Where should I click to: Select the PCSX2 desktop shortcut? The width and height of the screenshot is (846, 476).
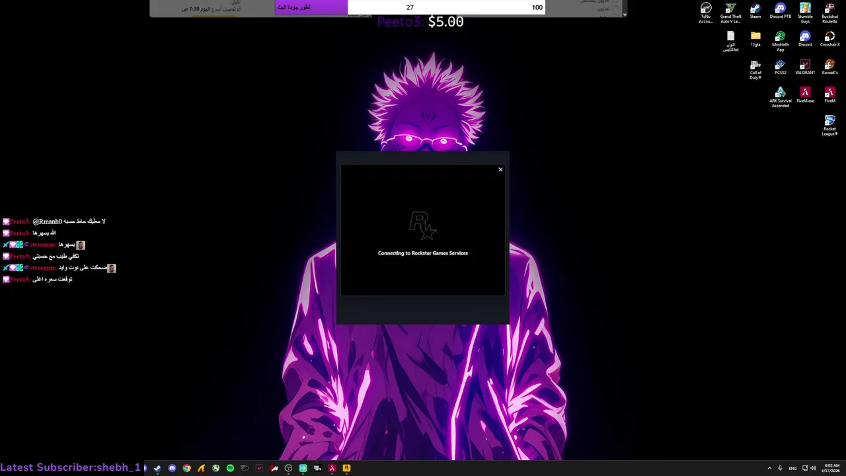coord(780,67)
